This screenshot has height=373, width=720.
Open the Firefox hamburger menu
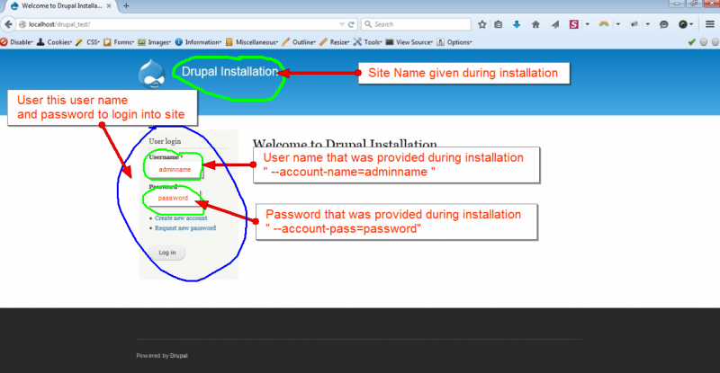pyautogui.click(x=710, y=24)
